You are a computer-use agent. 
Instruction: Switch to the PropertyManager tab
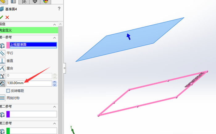[x=13, y=2]
